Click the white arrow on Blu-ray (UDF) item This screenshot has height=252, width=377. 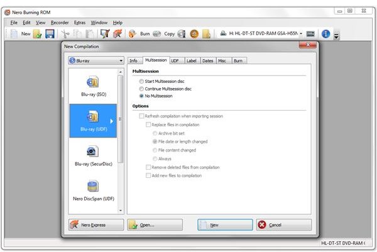112,121
